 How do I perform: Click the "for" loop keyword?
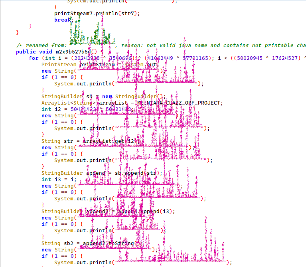pos(34,58)
